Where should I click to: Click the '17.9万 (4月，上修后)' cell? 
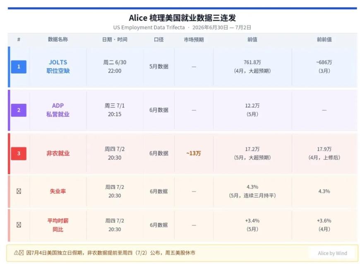click(x=324, y=153)
